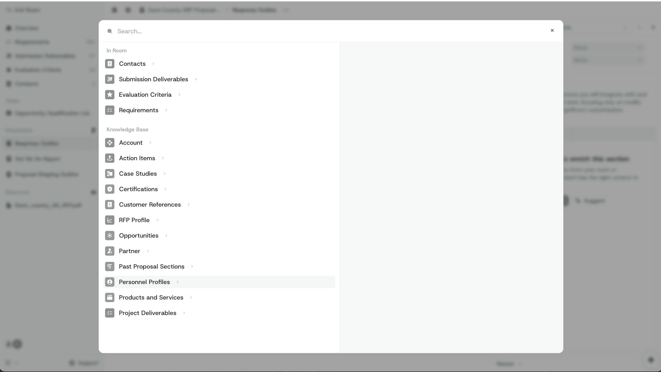Click the Products and Services icon
The width and height of the screenshot is (661, 372).
110,297
